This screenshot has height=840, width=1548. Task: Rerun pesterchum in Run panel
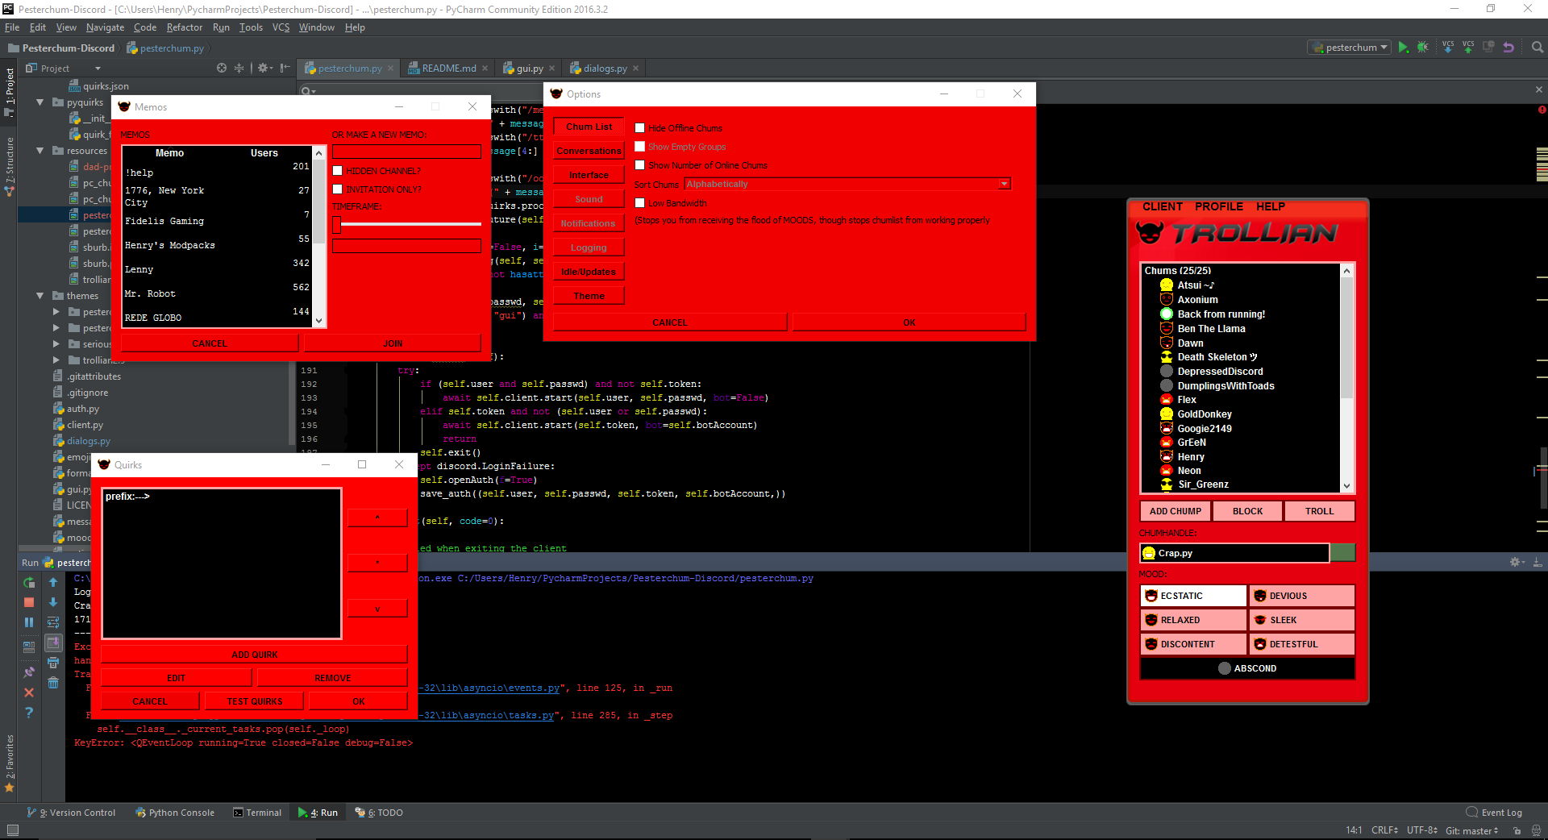pyautogui.click(x=29, y=582)
